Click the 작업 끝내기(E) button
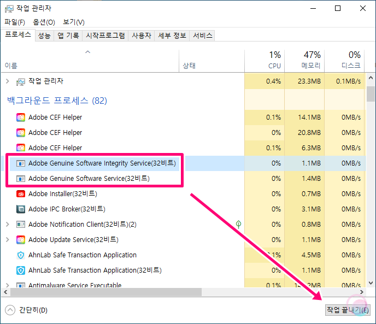 point(348,310)
